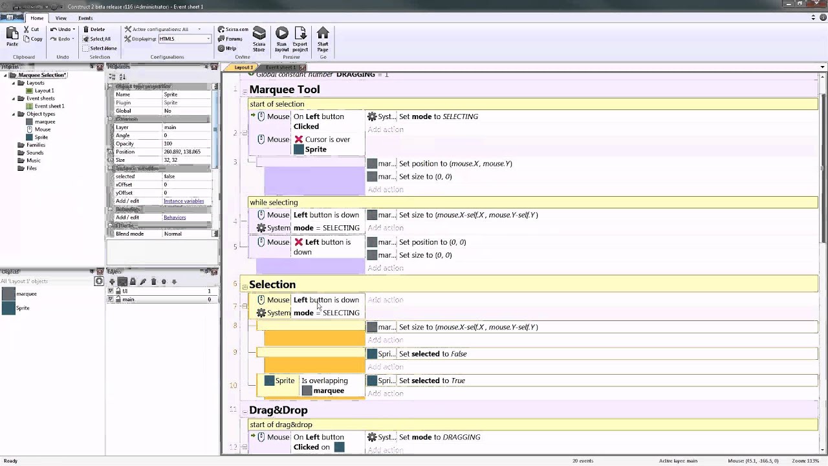Toggle the lock on the main layer
Screen dimensions: 828x466
(118, 299)
